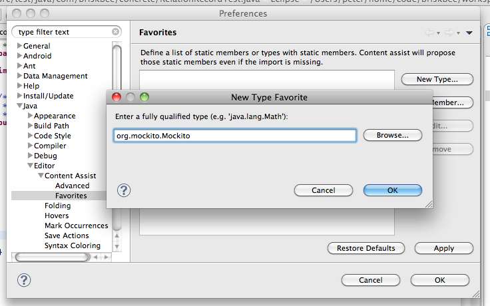Go back using the left navigation arrow
This screenshot has height=306, width=490.
(429, 33)
